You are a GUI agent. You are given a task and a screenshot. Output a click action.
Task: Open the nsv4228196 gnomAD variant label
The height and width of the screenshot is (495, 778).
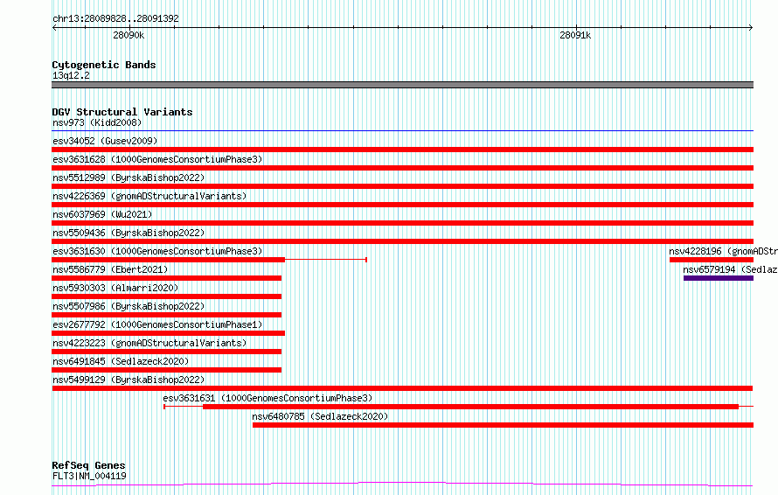pos(723,251)
